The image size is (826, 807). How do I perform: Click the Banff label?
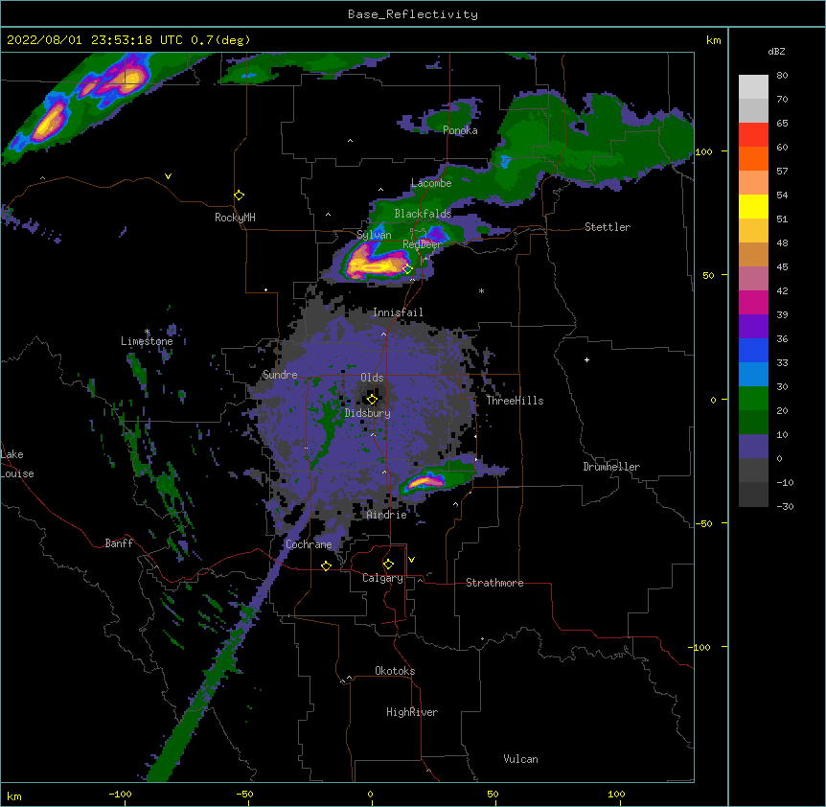[119, 543]
